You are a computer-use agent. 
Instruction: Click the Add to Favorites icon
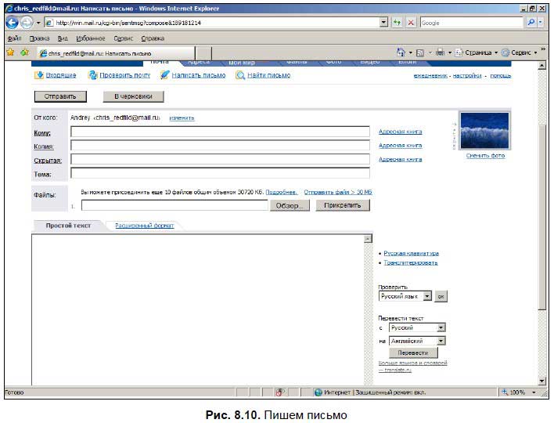click(25, 52)
